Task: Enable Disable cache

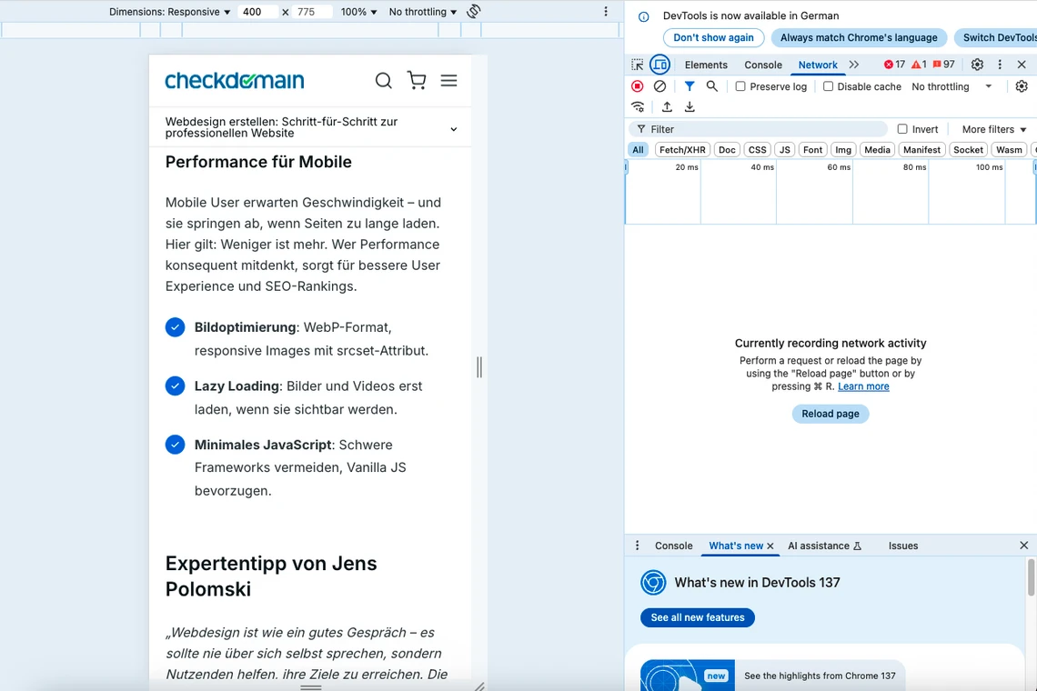Action: 828,85
